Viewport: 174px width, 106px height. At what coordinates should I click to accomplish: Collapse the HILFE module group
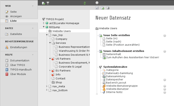(x=33, y=55)
